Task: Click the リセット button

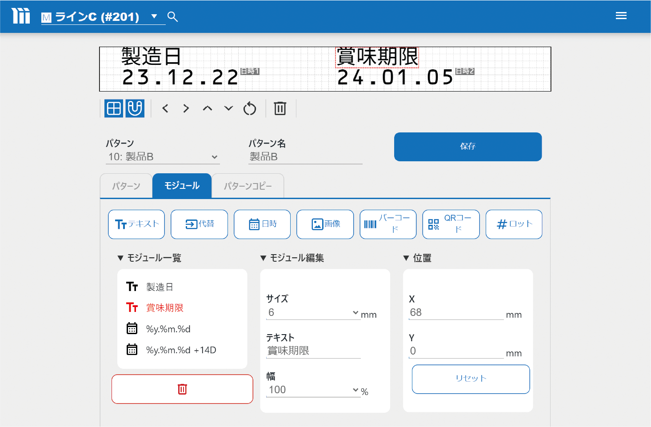Action: click(x=471, y=379)
